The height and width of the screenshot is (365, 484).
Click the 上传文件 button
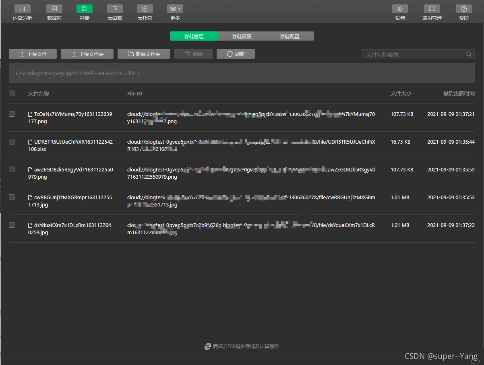pos(33,54)
